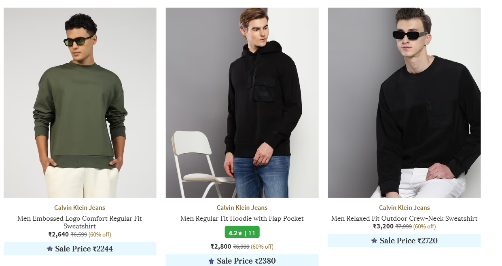Click the ₹2,640 discounted price

pos(59,234)
